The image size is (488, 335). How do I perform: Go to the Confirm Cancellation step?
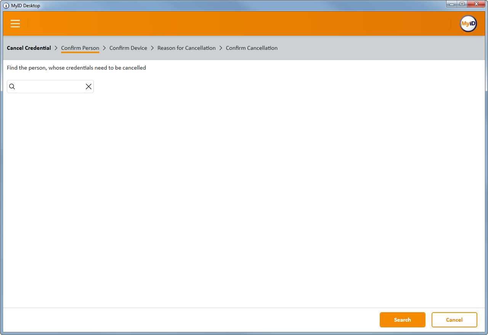tap(252, 48)
